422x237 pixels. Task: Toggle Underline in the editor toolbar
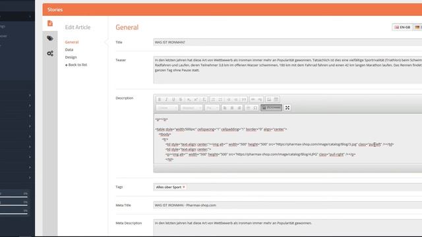click(x=173, y=99)
